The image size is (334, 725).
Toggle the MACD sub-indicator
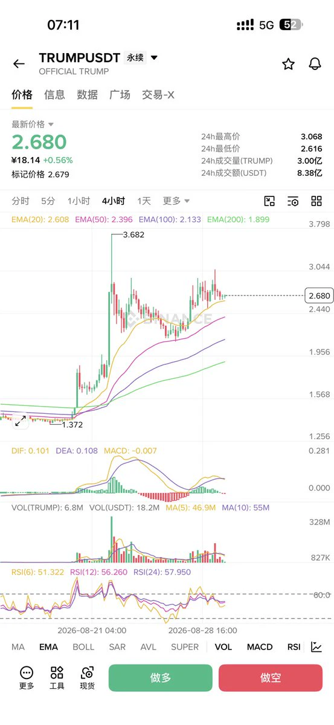(x=260, y=647)
